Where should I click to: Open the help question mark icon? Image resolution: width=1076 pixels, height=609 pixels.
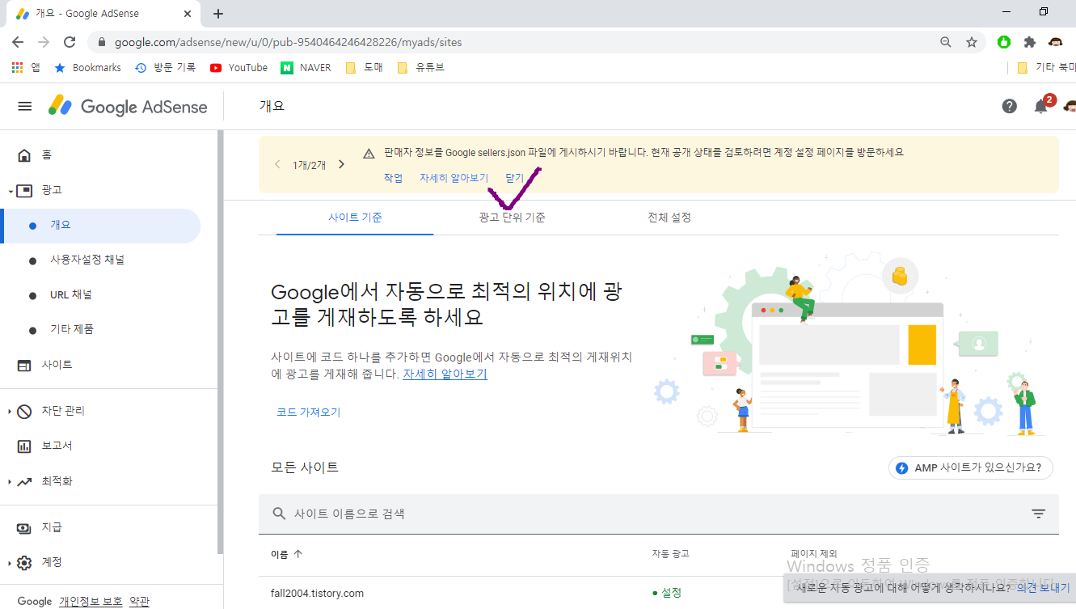(x=1009, y=106)
